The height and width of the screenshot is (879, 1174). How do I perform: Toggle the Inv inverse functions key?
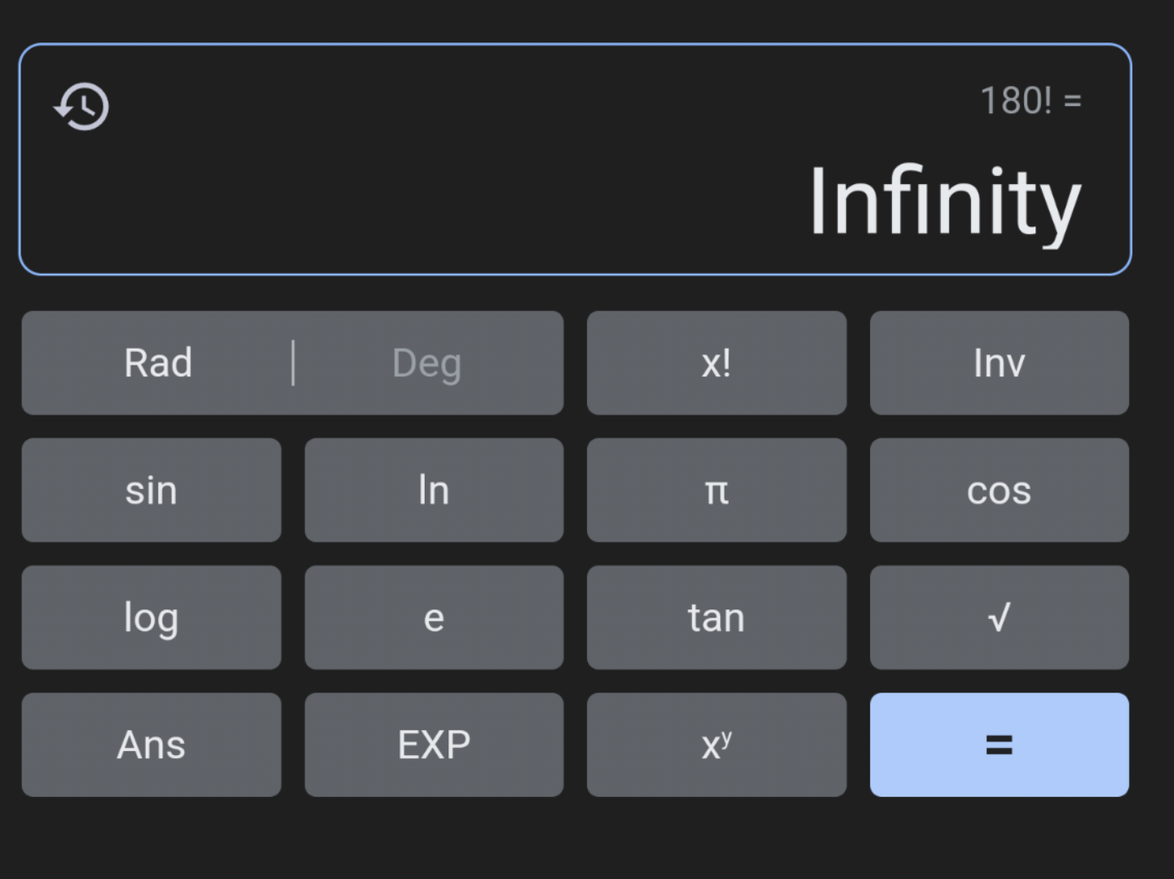1000,363
